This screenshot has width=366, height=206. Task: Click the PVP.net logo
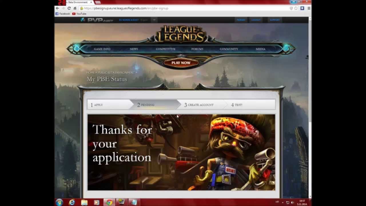(97, 20)
